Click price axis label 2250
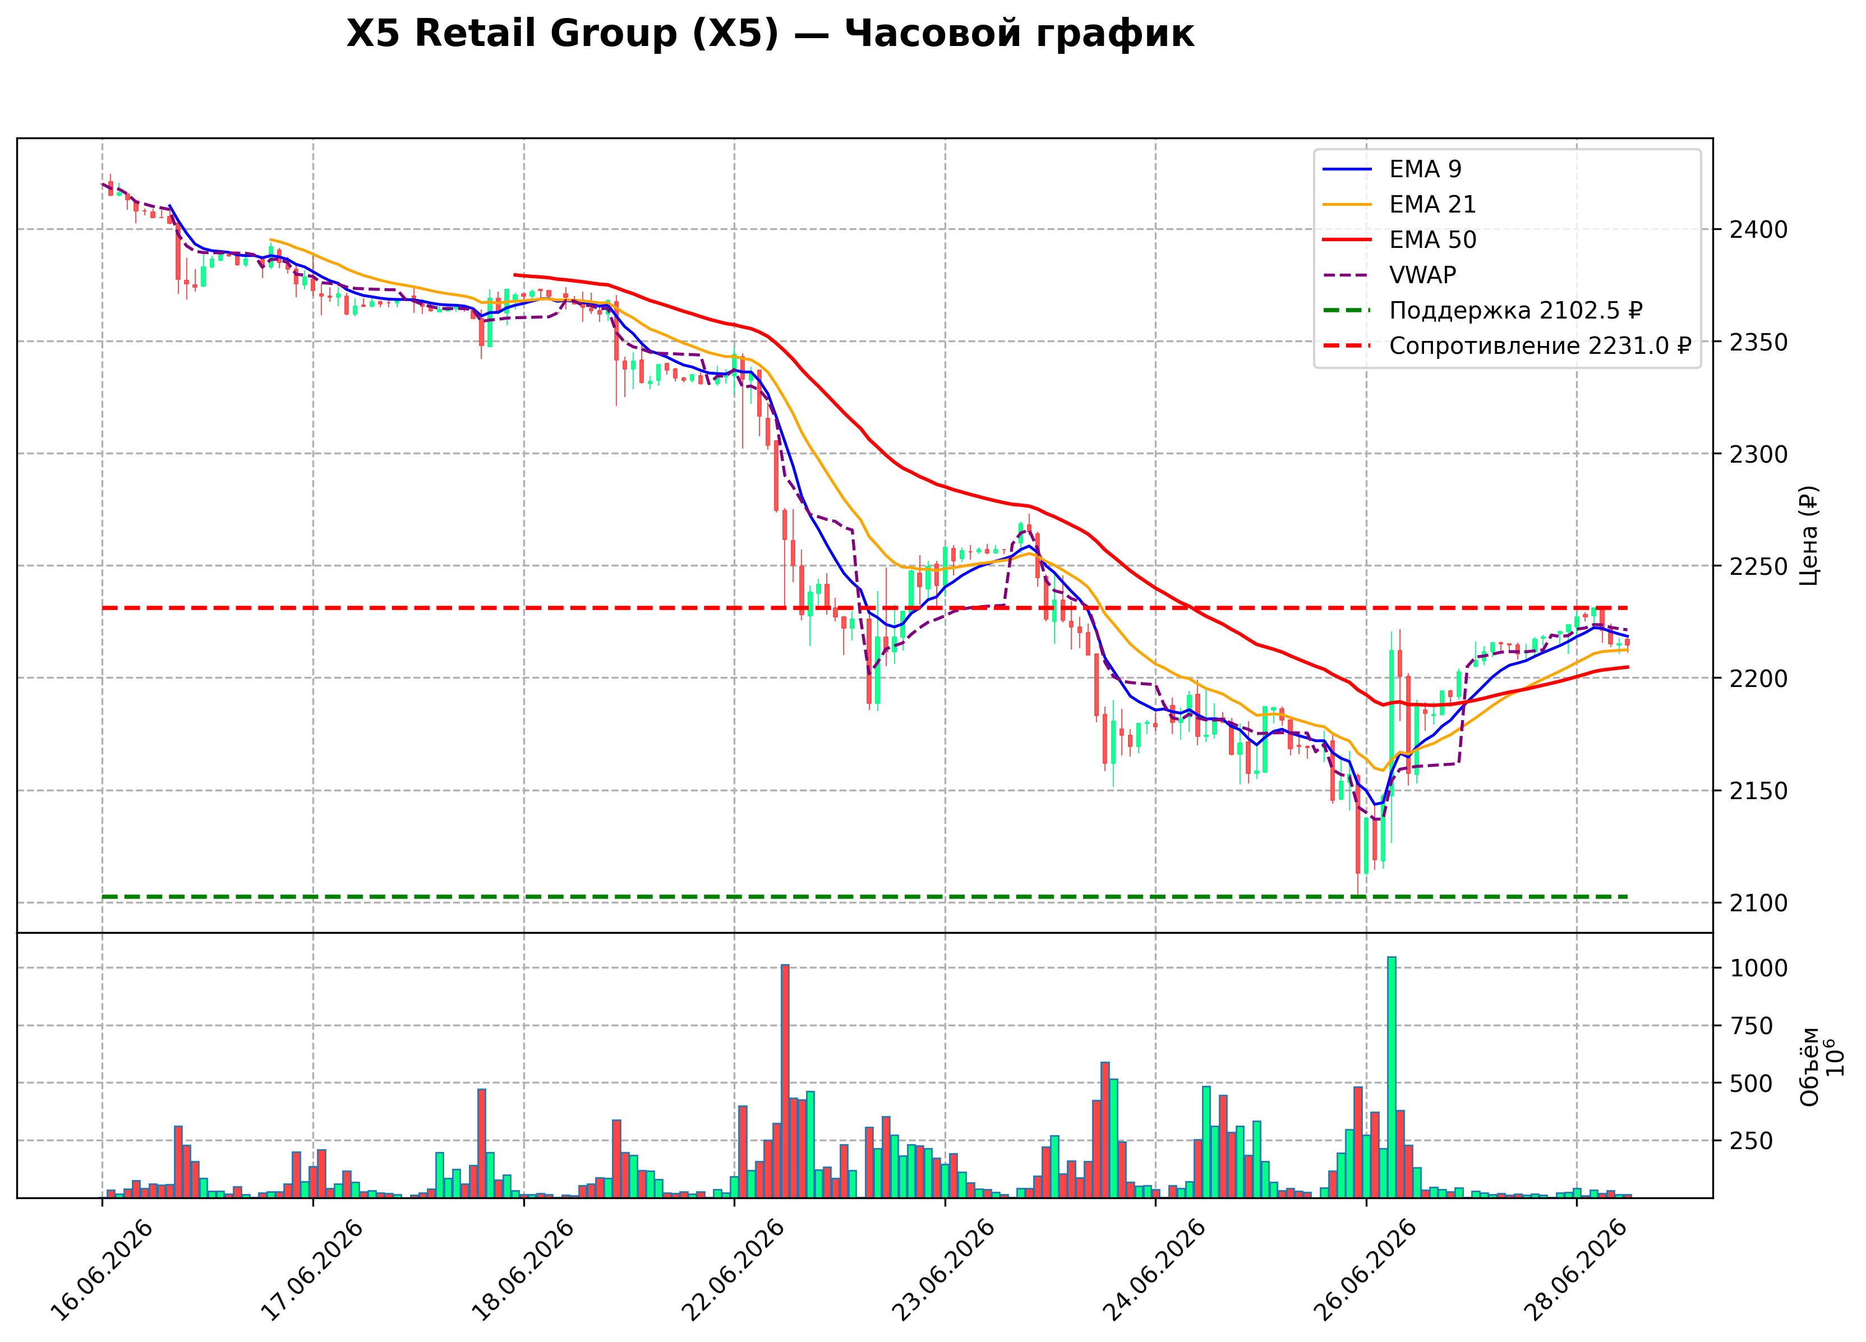Screen dimensions: 1866x1342 (1759, 566)
